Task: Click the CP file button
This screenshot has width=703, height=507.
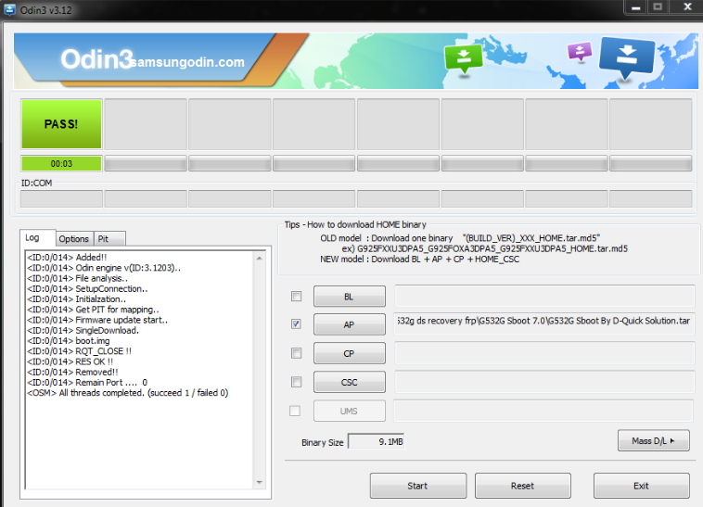Action: point(350,353)
